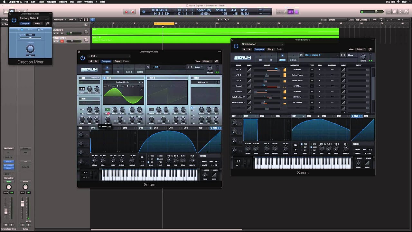This screenshot has width=412, height=232.
Task: Click DIRECT OUT button in SUB section
Action: (x=95, y=78)
